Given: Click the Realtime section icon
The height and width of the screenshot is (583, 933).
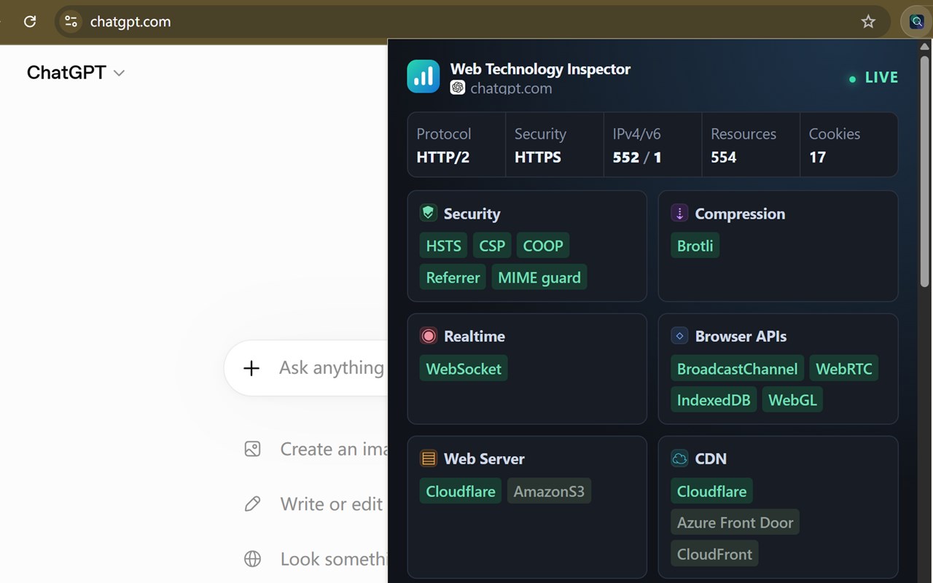Looking at the screenshot, I should pos(429,336).
